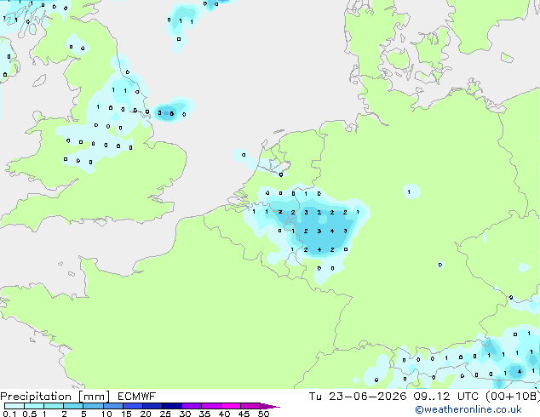The height and width of the screenshot is (417, 540).
Task: Select the '09..12 UTC' time range text
Action: 447,397
